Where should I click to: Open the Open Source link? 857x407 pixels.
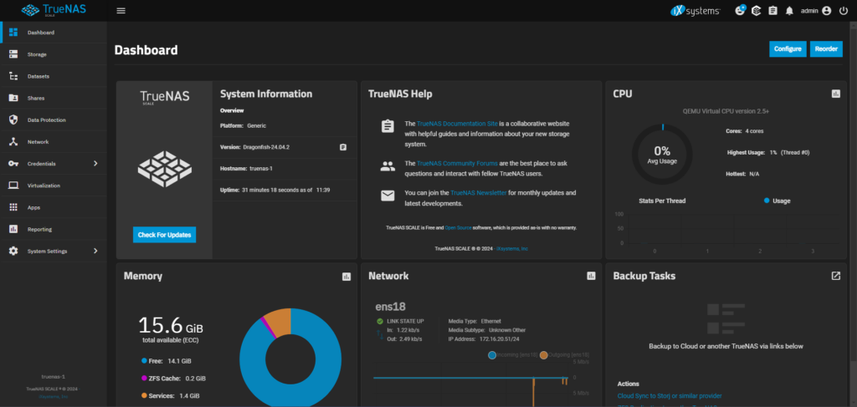[x=458, y=227]
